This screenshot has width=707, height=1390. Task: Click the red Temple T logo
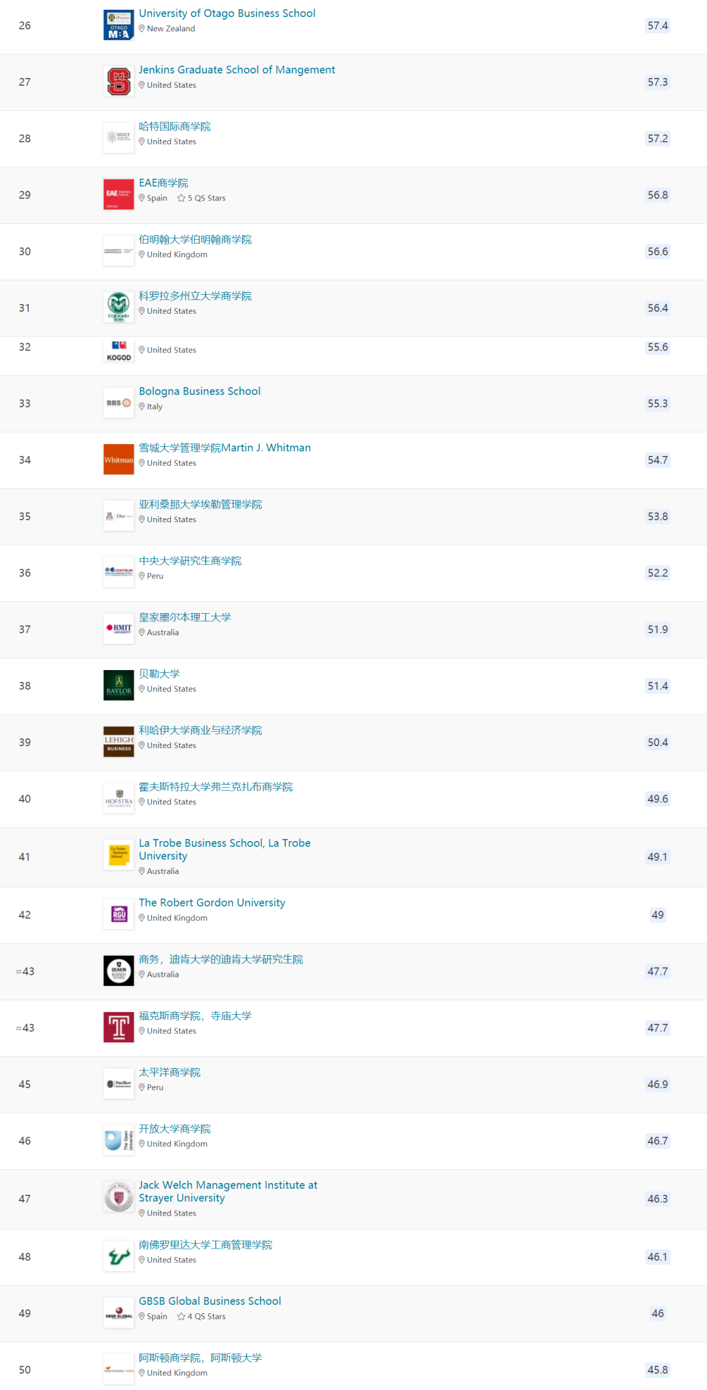(x=118, y=1027)
